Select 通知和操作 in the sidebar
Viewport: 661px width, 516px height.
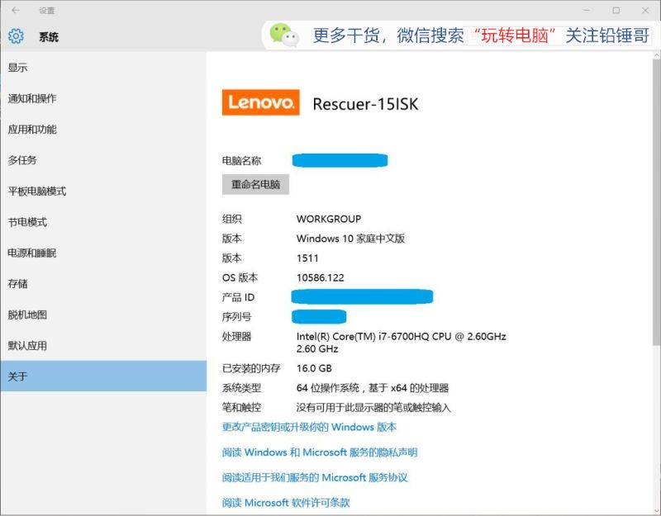tap(32, 98)
